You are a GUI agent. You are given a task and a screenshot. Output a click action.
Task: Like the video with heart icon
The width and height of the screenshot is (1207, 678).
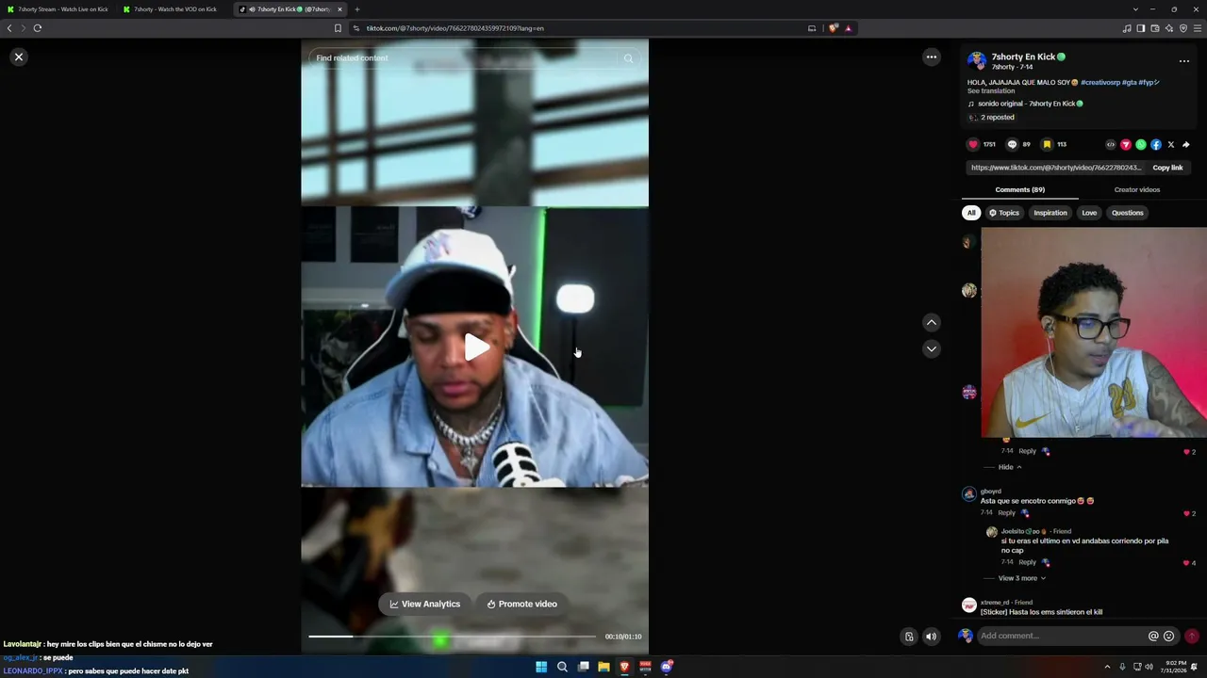point(973,144)
